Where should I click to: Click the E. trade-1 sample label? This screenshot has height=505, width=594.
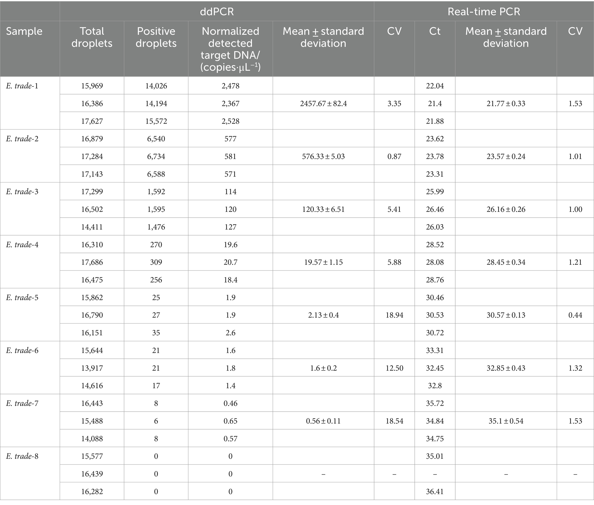(22, 86)
